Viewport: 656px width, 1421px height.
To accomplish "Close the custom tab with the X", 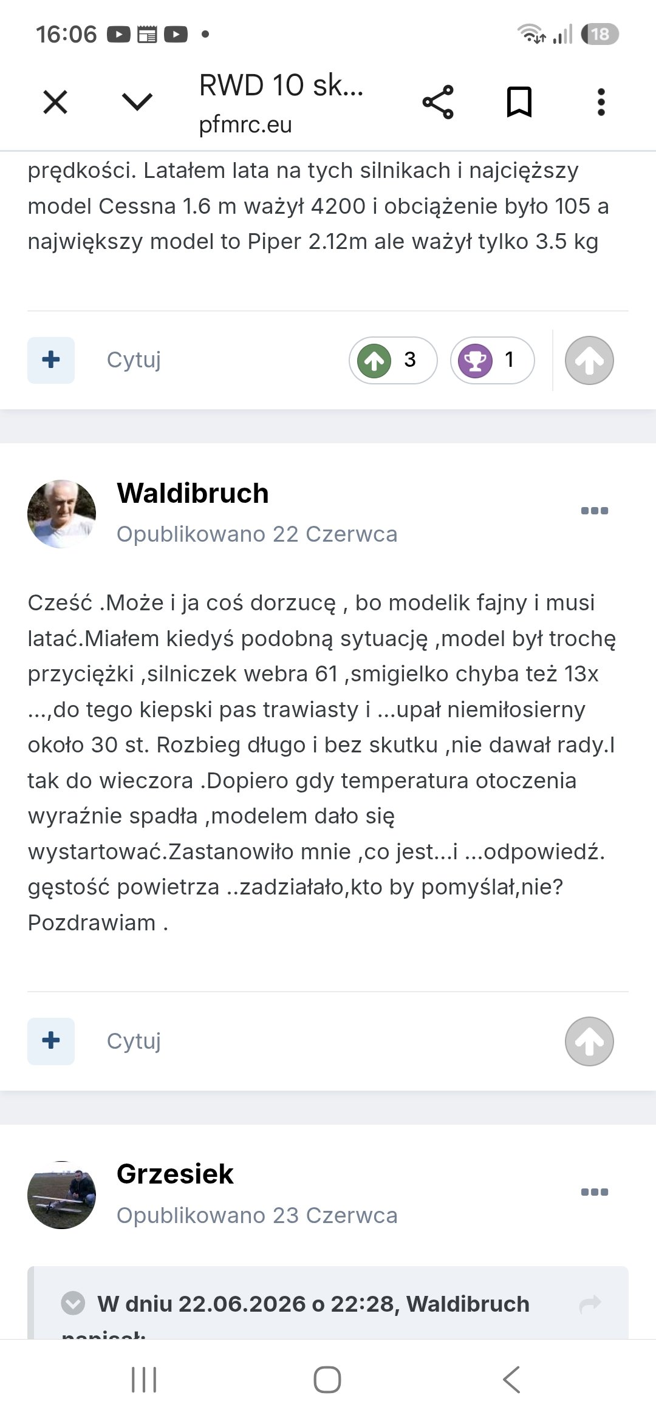I will [55, 102].
